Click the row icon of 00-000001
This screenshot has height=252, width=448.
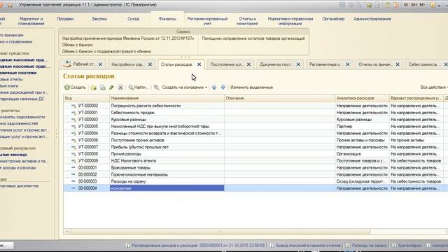73,167
